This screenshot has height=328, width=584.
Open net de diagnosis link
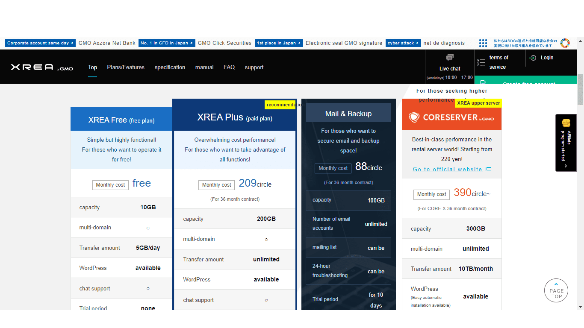[444, 43]
